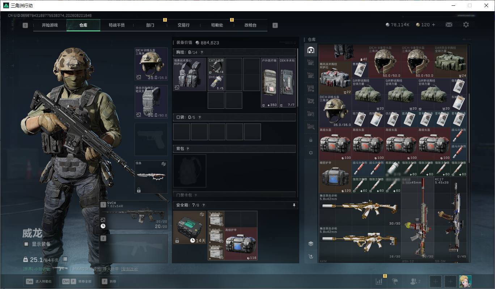Open help tooltip next to 口袋
495x289 pixels.
click(199, 117)
